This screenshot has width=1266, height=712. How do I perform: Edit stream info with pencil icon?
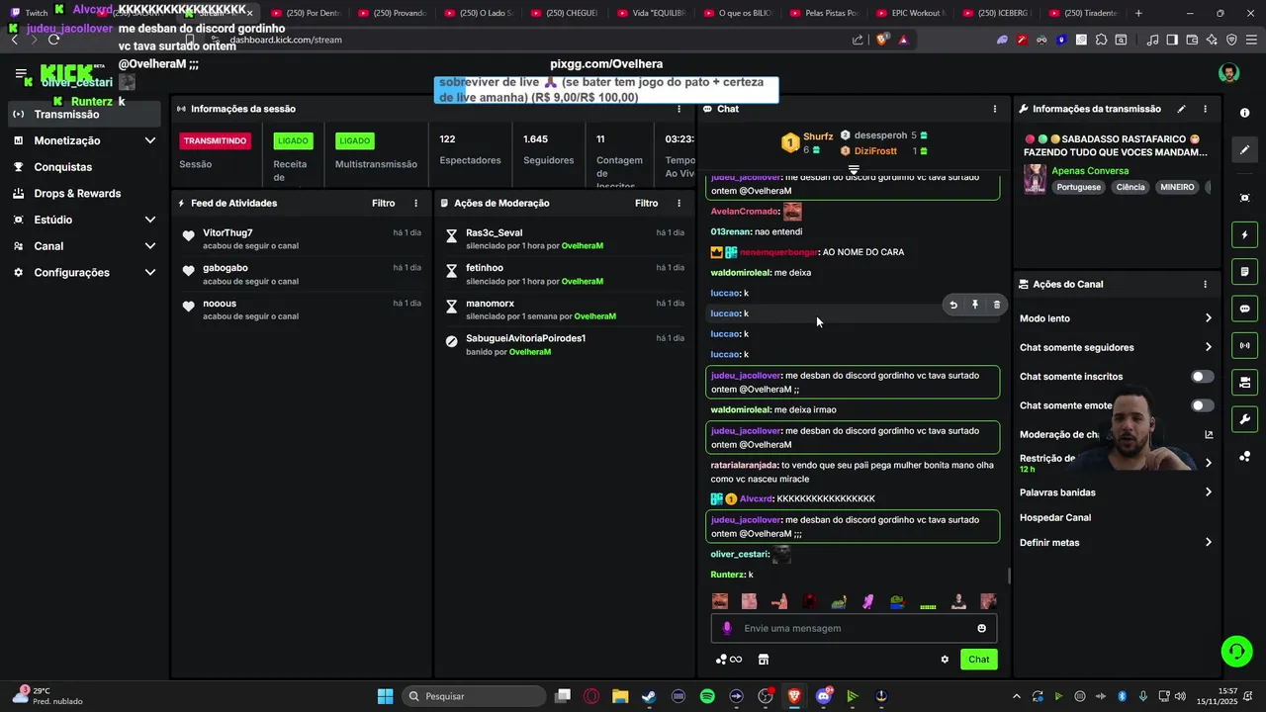click(1181, 109)
